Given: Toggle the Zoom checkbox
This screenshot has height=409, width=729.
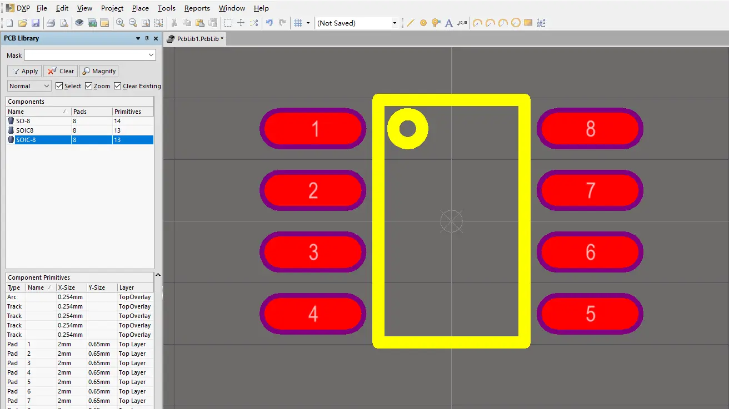Looking at the screenshot, I should coord(89,86).
